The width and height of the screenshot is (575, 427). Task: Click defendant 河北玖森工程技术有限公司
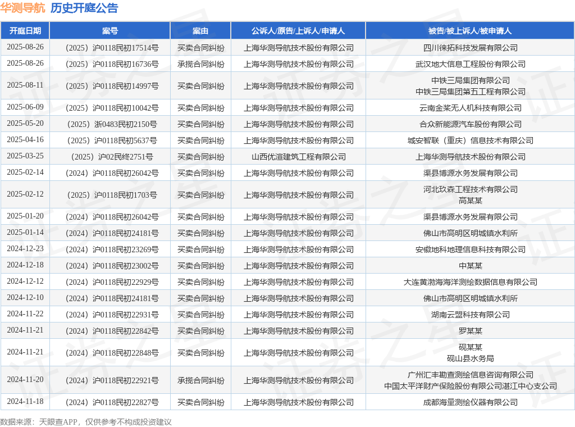point(471,190)
